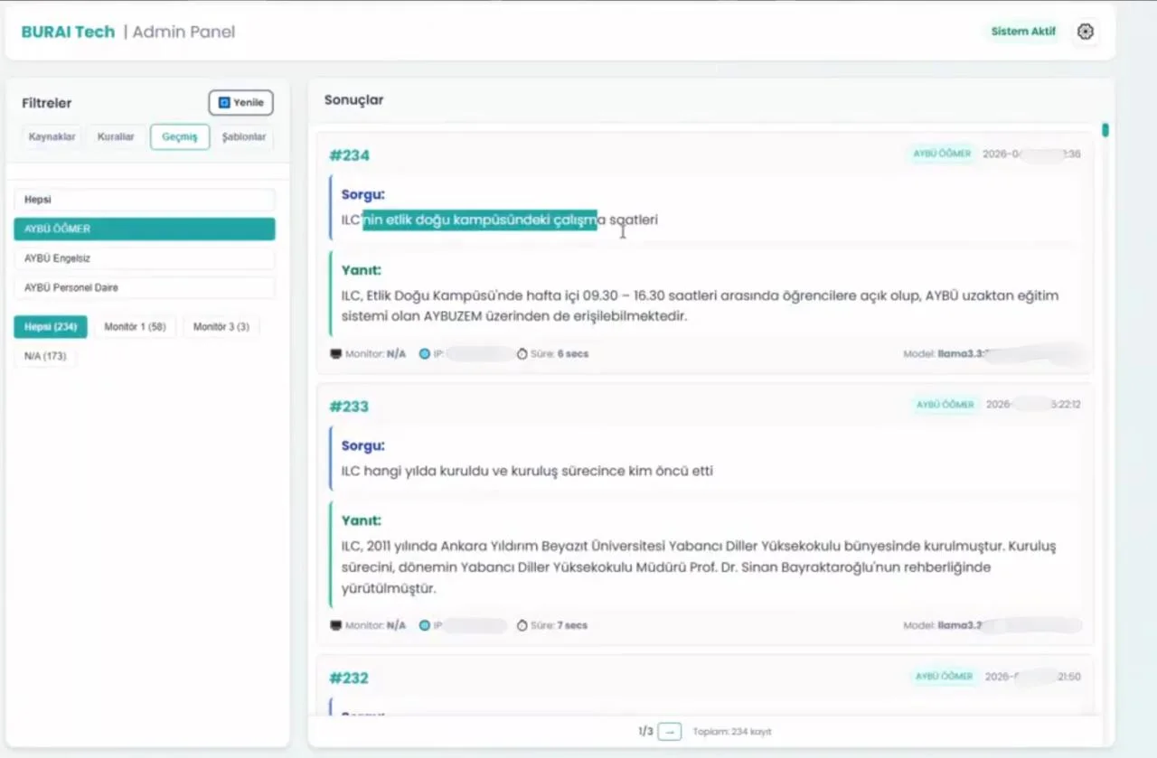
Task: Click the duration clock icon in card #234
Action: click(522, 354)
